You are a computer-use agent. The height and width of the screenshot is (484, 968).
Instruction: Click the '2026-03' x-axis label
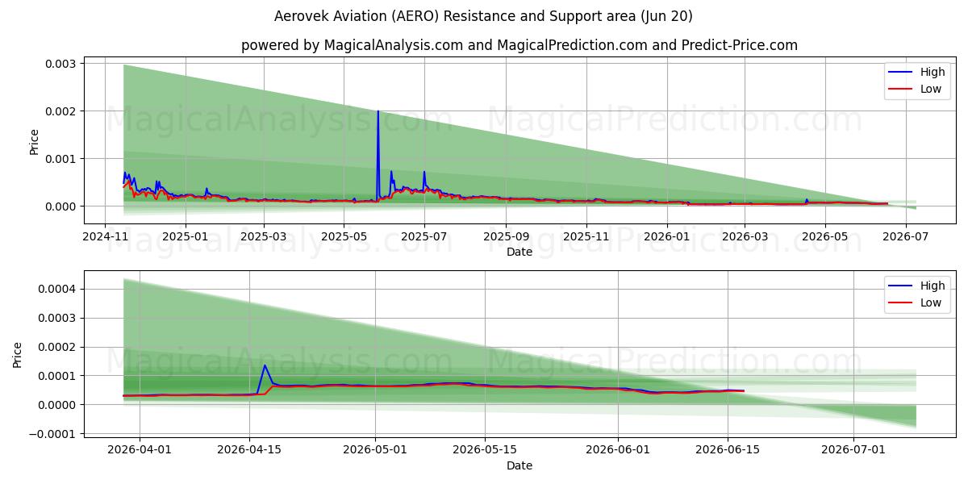[x=745, y=237]
